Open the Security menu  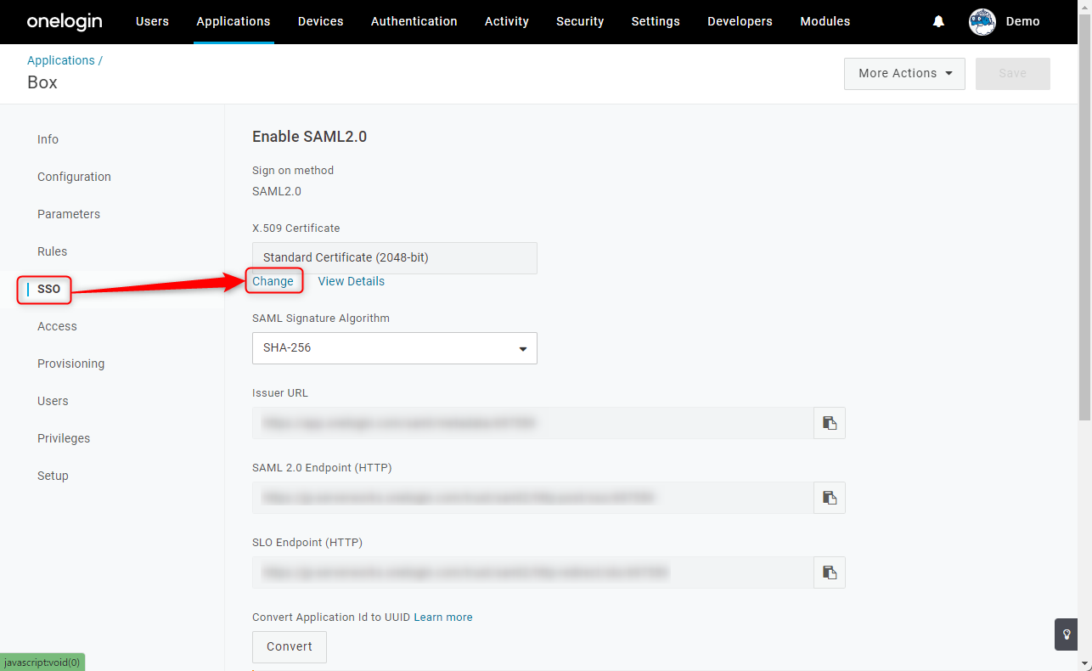tap(580, 22)
